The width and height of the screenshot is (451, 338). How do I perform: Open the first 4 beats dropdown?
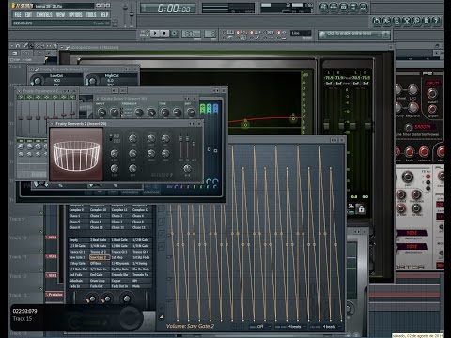291,327
